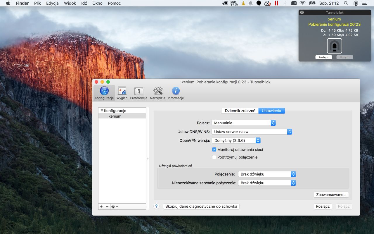Image resolution: width=374 pixels, height=234 pixels.
Task: Click the red pause bars menu bar icon
Action: [276, 3]
